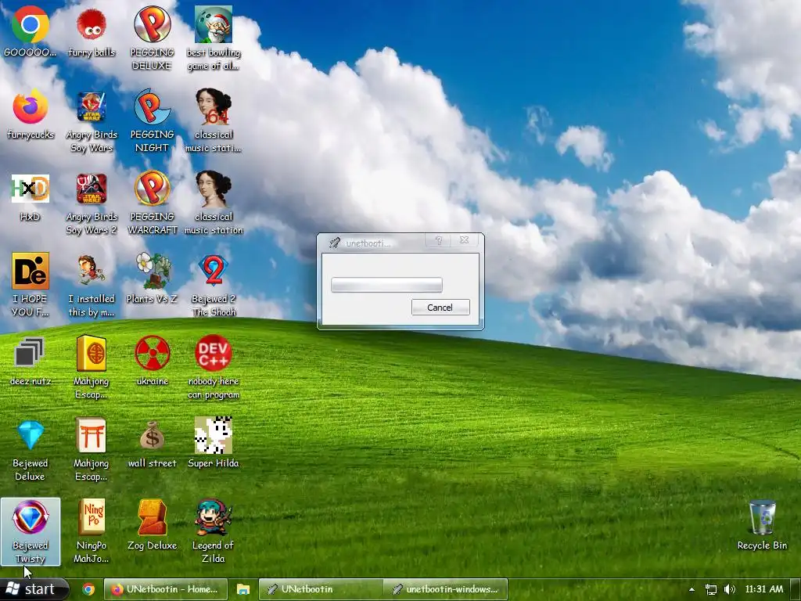The image size is (801, 601).
Task: Click the unetbootin dialog progress bar
Action: point(386,285)
